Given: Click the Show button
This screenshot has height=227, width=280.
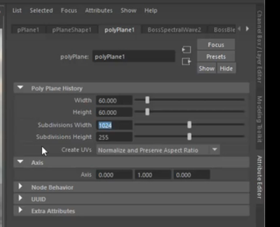Looking at the screenshot, I should 206,68.
